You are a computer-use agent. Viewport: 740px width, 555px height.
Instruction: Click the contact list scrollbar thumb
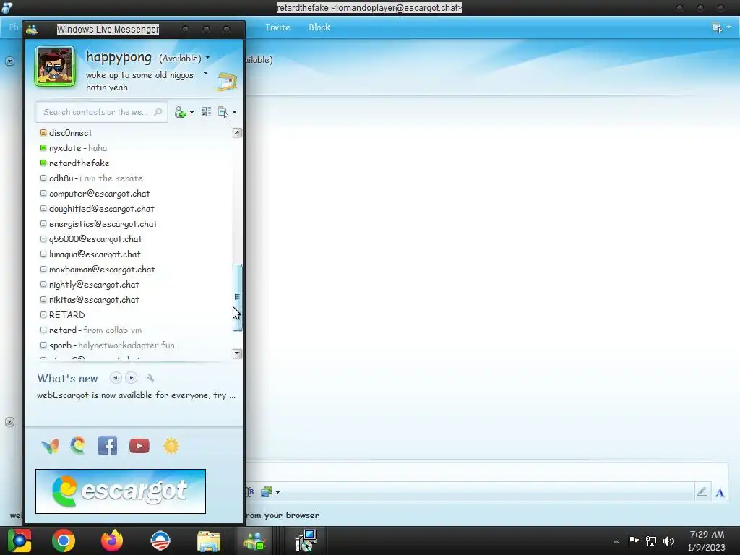(237, 297)
